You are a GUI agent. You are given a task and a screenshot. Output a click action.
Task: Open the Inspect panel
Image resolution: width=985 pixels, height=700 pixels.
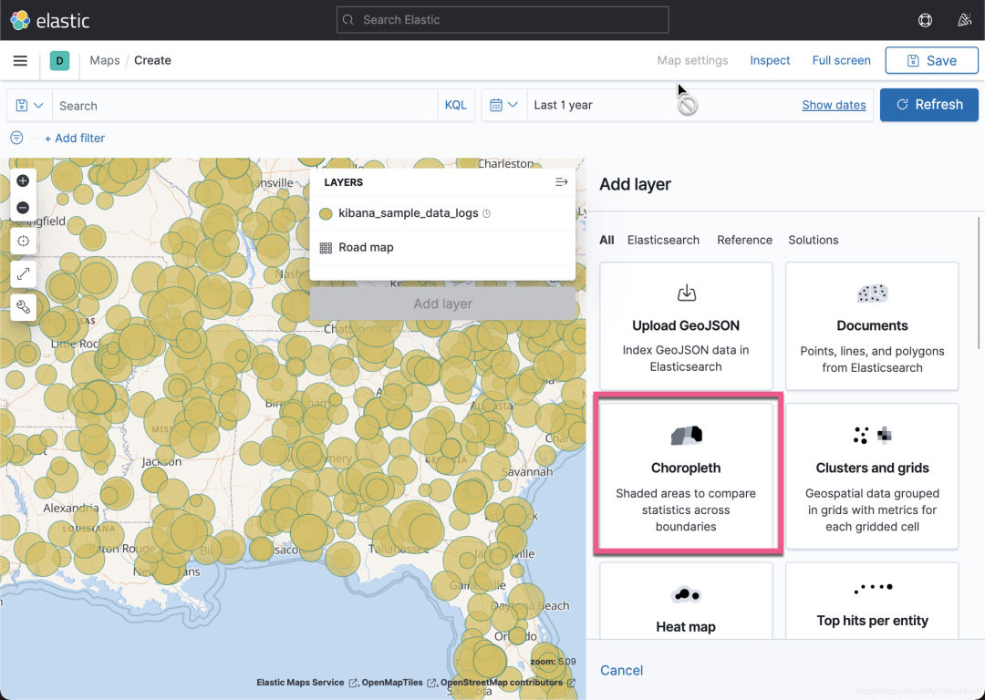tap(770, 60)
